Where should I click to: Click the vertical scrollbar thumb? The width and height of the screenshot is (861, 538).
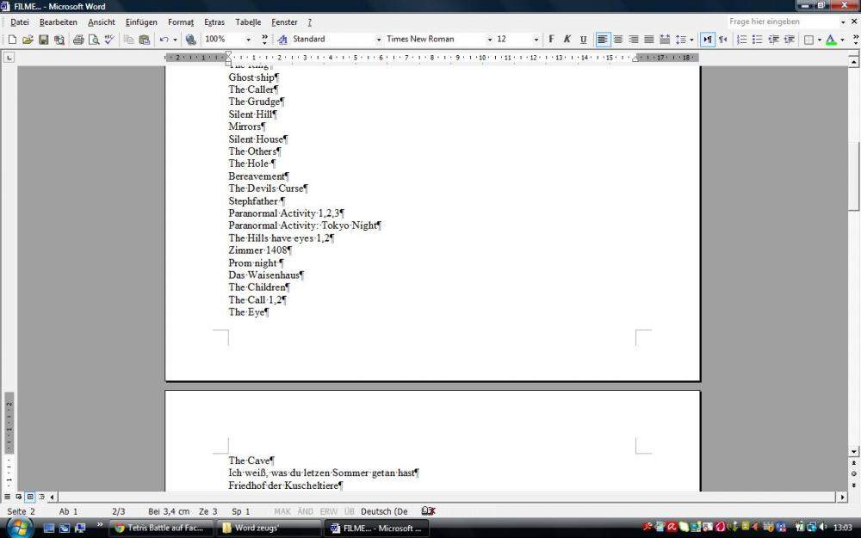point(854,176)
